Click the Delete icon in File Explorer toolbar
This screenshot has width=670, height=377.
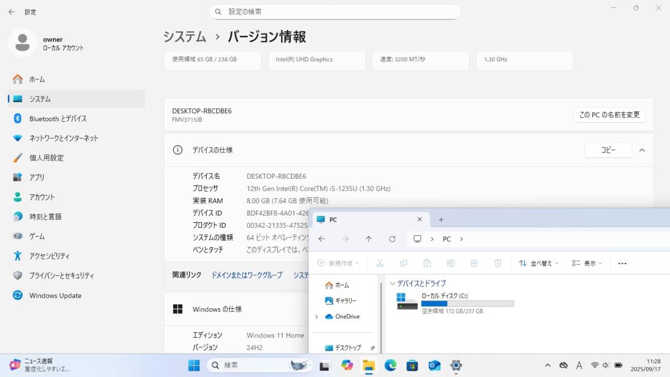[x=497, y=263]
